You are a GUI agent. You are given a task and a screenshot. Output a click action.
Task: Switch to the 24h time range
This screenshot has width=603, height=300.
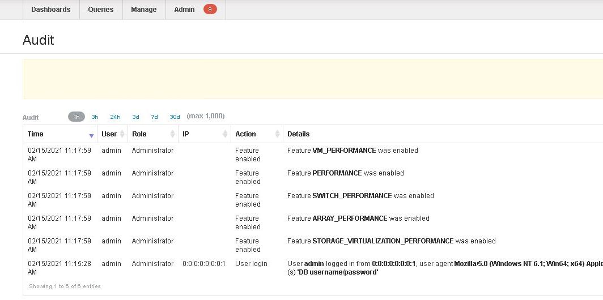point(115,117)
